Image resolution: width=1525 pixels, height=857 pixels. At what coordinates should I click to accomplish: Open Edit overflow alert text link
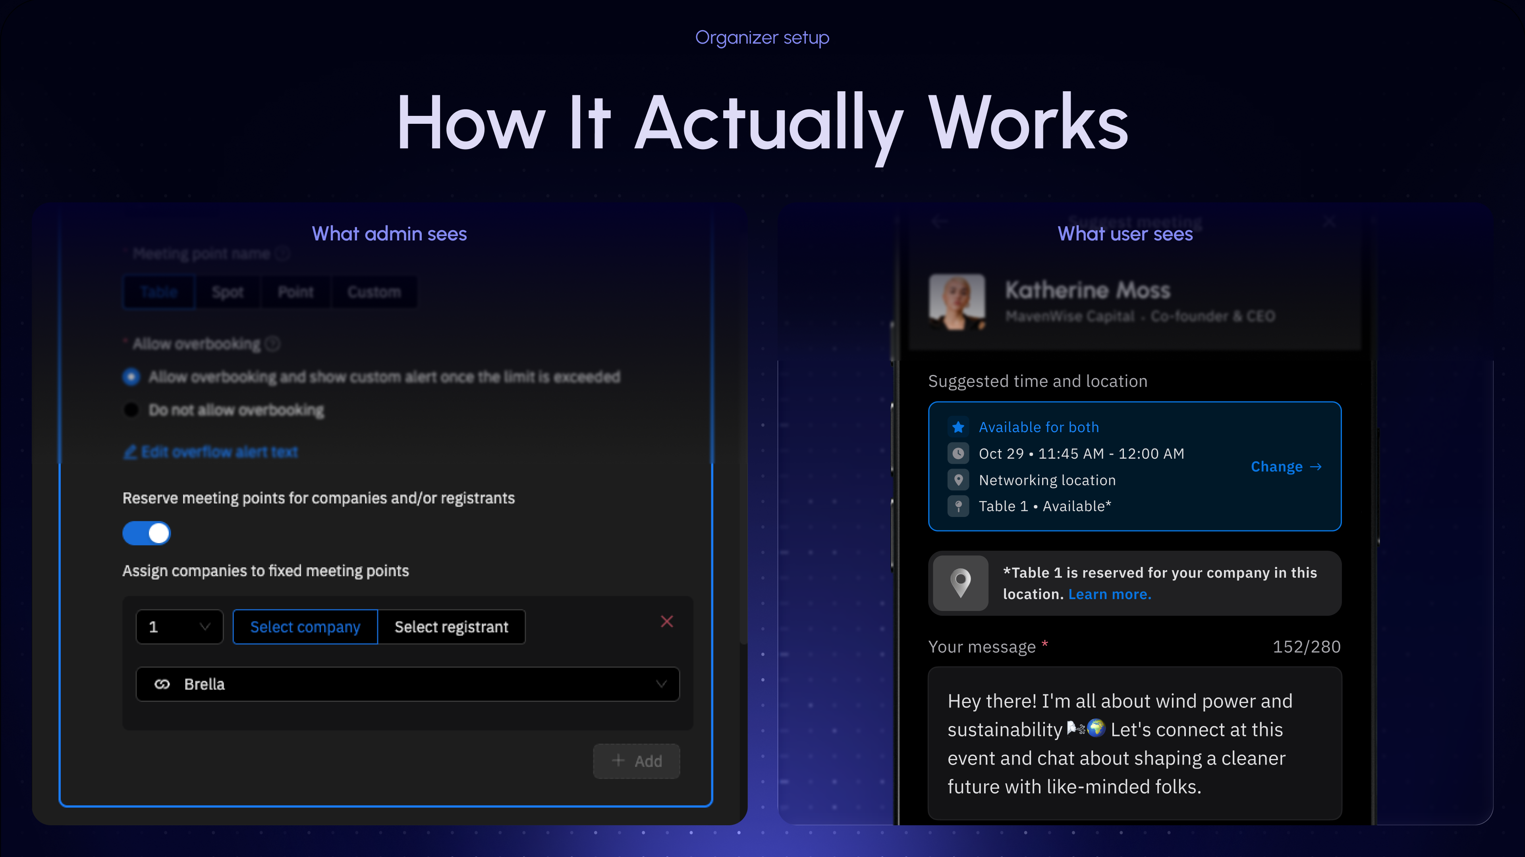tap(210, 452)
